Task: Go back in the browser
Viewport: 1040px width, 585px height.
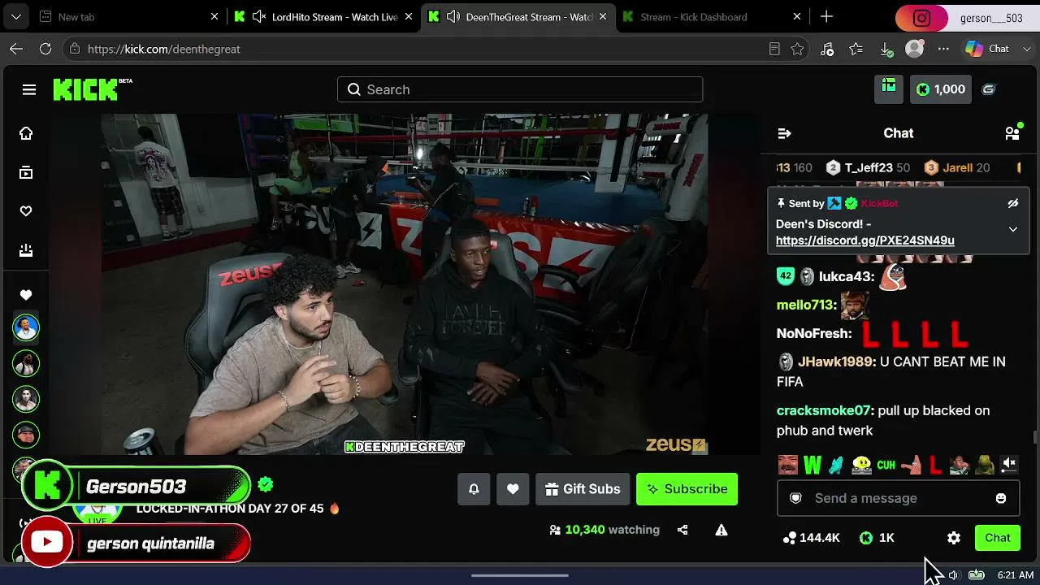Action: (16, 49)
